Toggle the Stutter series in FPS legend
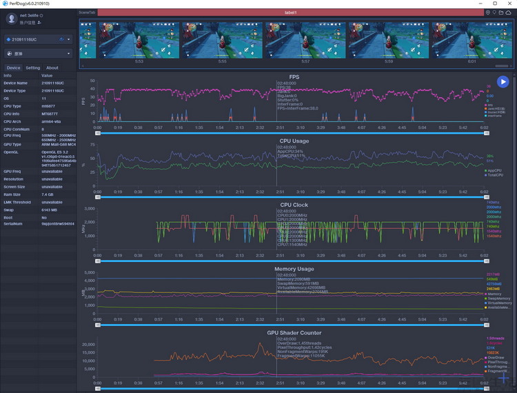This screenshot has height=393, width=517. (x=494, y=112)
